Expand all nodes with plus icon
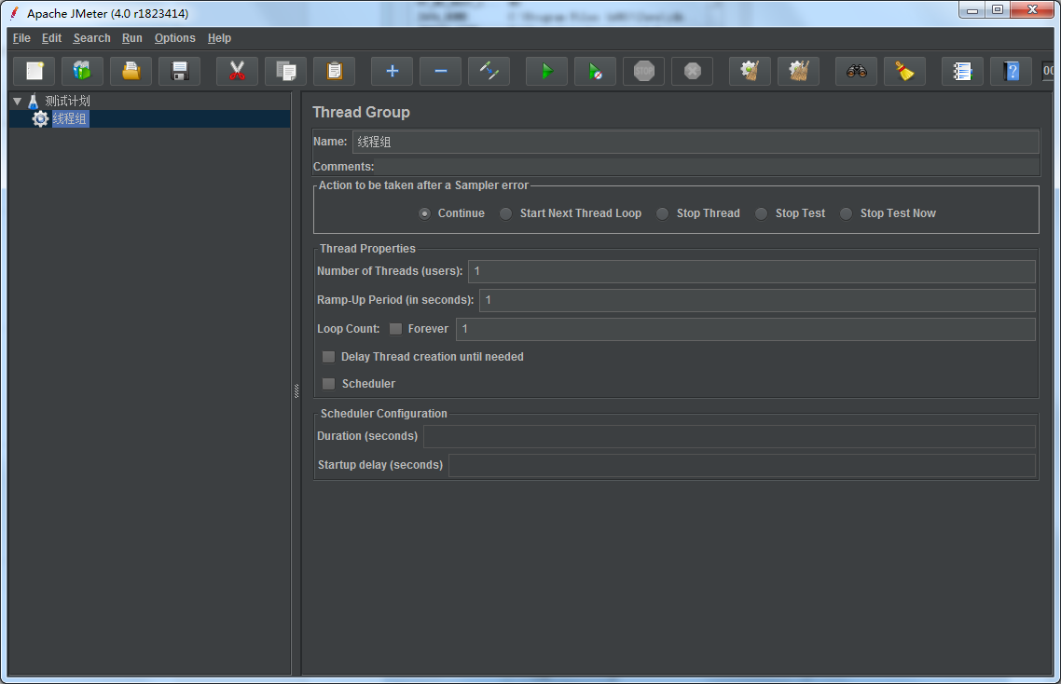This screenshot has height=684, width=1061. tap(392, 71)
